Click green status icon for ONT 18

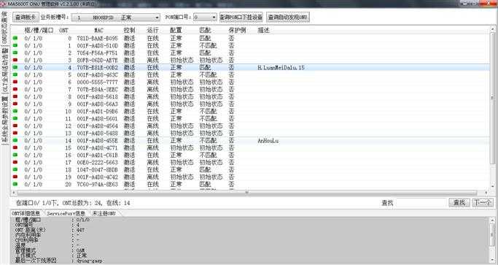(x=15, y=170)
